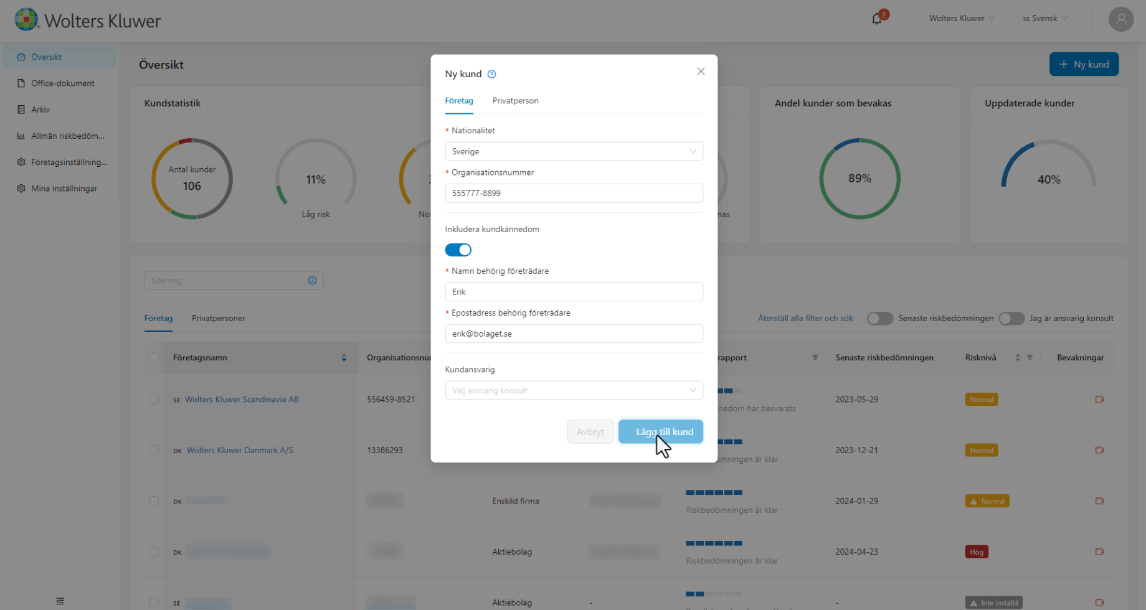The image size is (1146, 610).
Task: Click the 89% monitored customers gauge
Action: point(859,179)
